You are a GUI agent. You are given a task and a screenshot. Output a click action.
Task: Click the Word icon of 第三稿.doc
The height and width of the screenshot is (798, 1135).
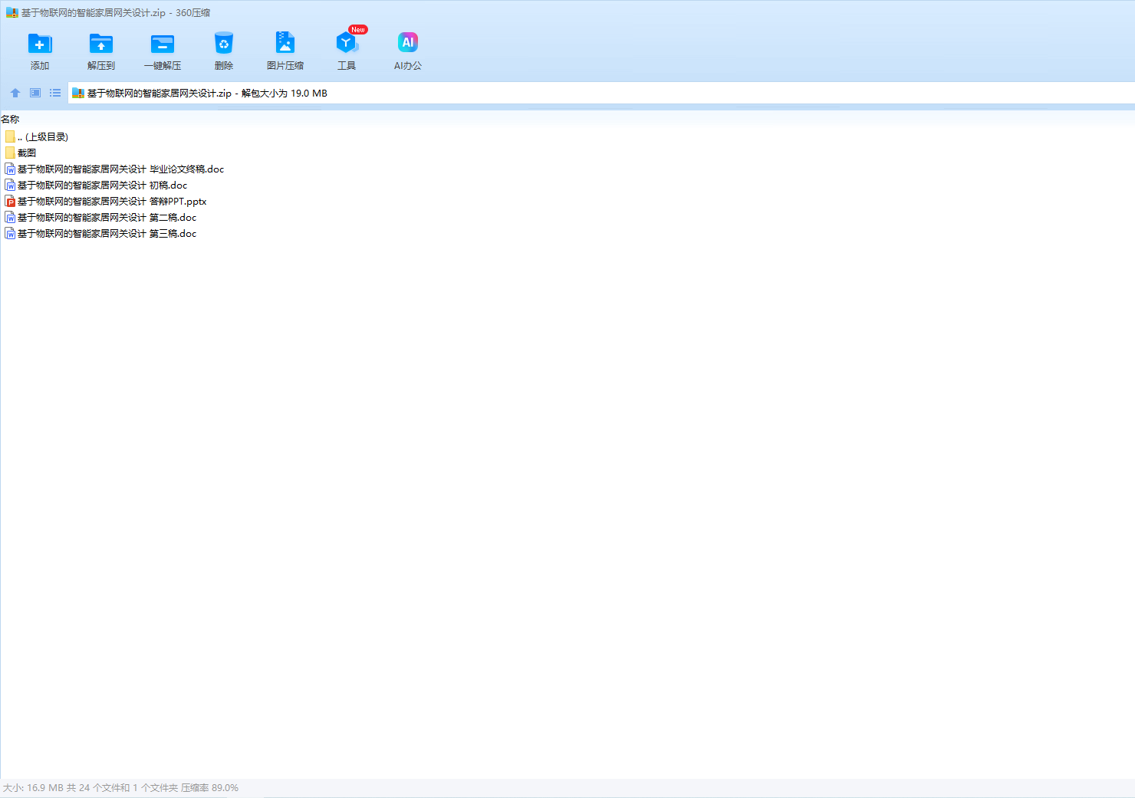coord(10,233)
